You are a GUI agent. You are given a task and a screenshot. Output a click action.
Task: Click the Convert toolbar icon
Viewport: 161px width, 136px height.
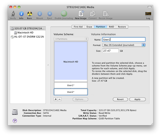tap(92, 13)
